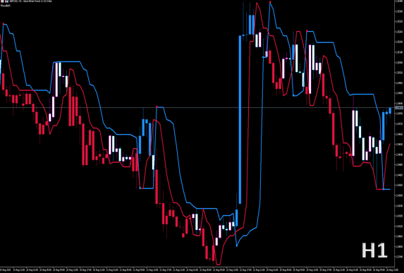Click the indicator name label under the title
The width and height of the screenshot is (404, 273).
tap(6, 6)
